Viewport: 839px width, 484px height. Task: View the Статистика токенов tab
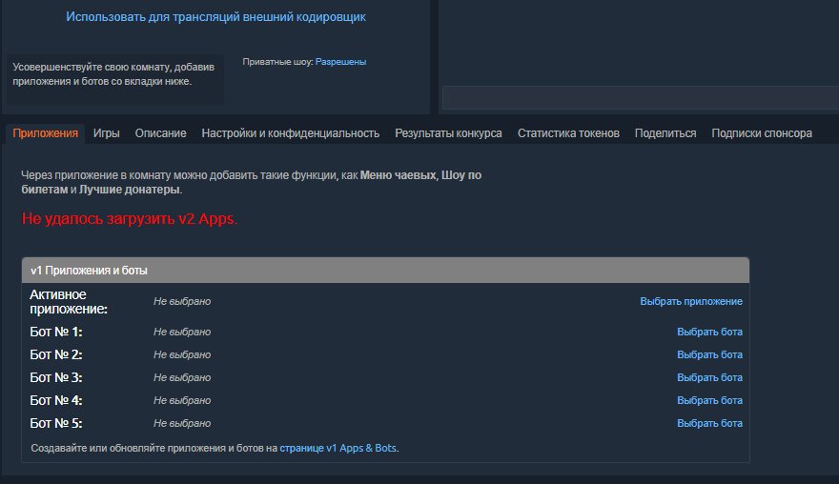[568, 133]
